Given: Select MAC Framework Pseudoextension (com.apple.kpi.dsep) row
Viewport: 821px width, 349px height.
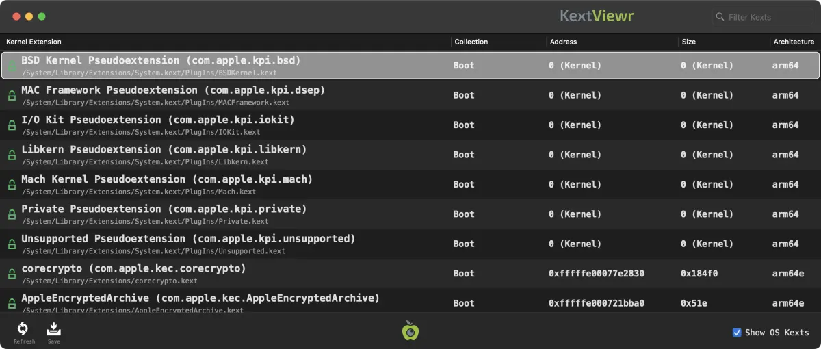Looking at the screenshot, I should click(x=410, y=96).
